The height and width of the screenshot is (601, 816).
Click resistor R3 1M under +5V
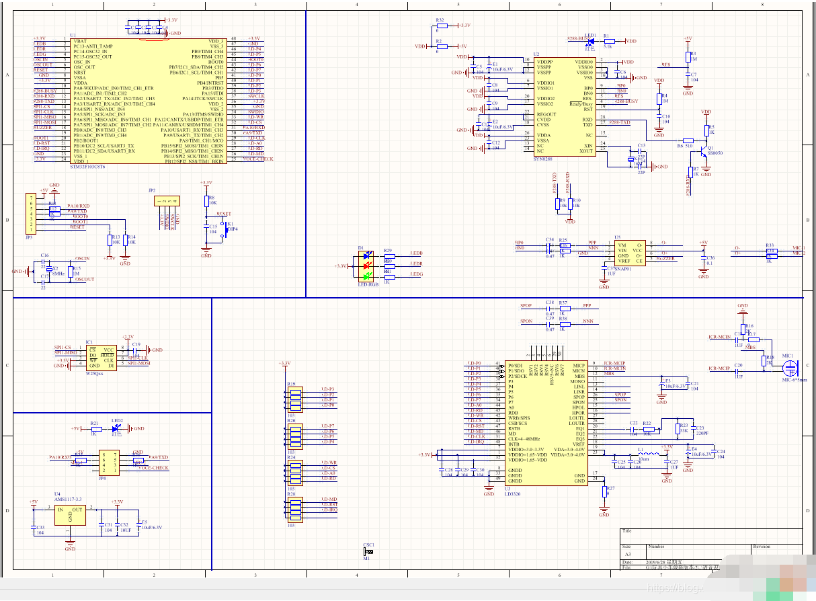(x=687, y=57)
